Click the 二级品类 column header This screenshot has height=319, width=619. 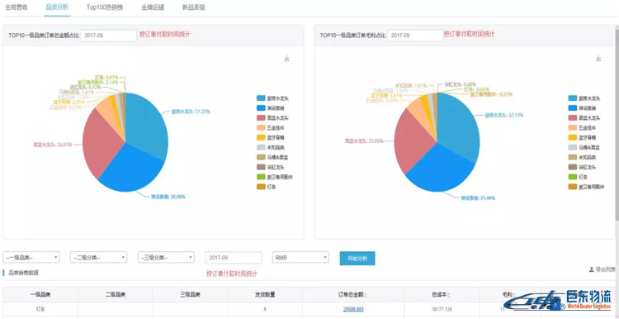click(116, 294)
